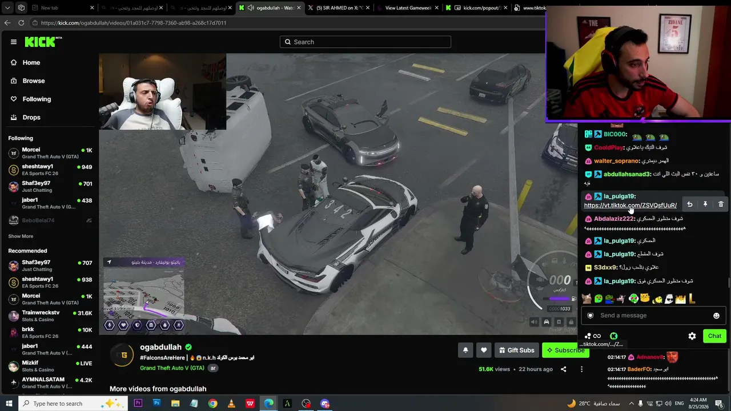Click the reply icon on la_pulga19 message
Screen dimensions: 731x411
690,204
